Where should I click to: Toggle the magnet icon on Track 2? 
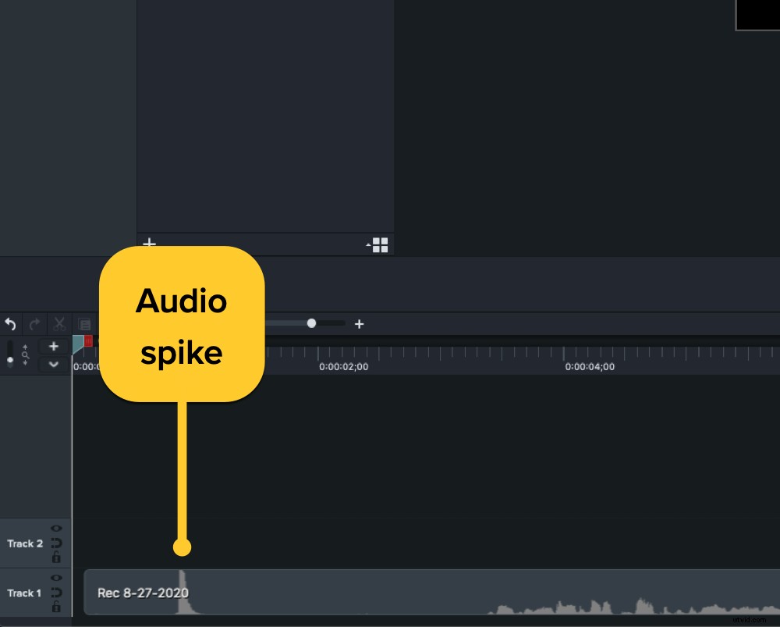tap(56, 543)
